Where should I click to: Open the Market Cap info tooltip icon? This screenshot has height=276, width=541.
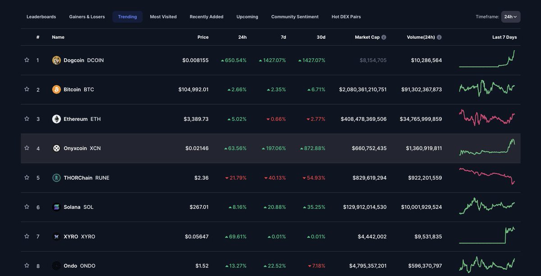[384, 37]
